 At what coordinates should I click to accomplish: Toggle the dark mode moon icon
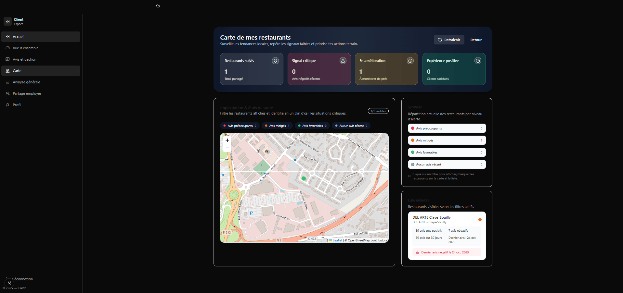158,6
